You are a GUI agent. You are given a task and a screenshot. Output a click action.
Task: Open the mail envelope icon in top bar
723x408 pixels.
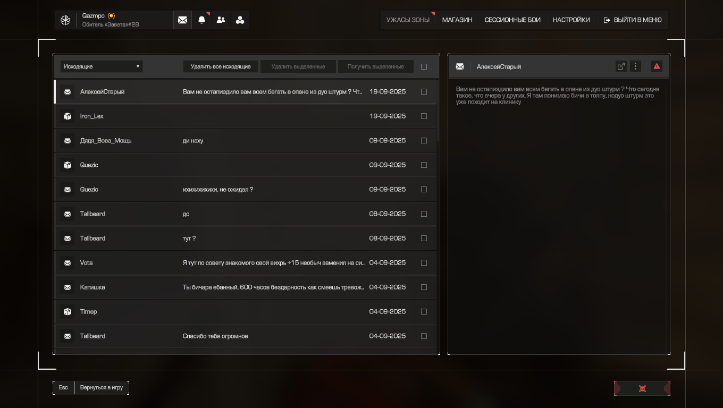pos(182,20)
